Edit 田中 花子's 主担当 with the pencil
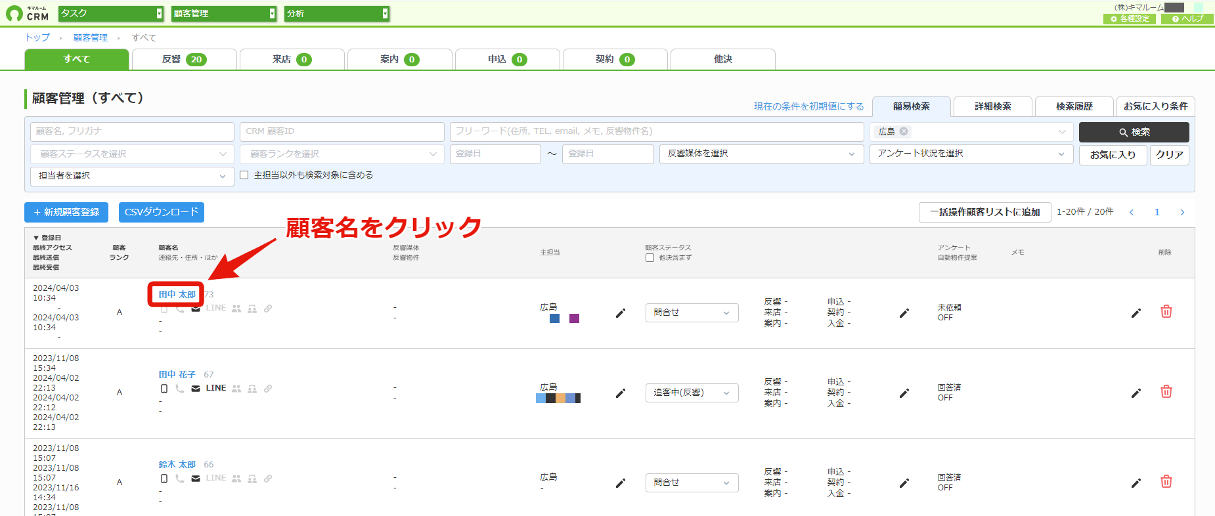Screen dimensions: 1215x516 tap(621, 393)
